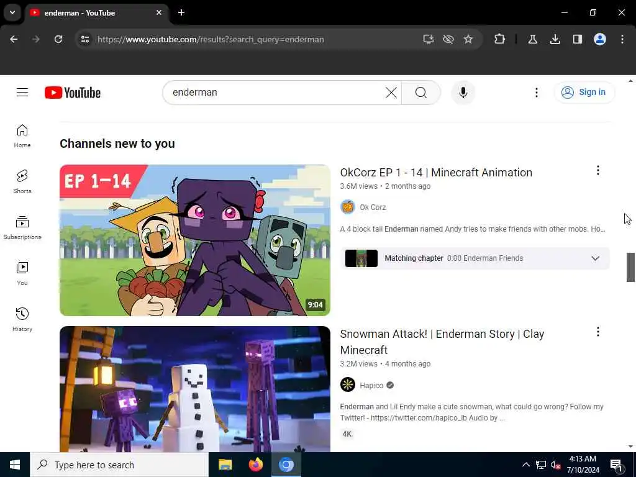This screenshot has width=636, height=477.
Task: Click the site information icon in address bar
Action: pos(84,39)
